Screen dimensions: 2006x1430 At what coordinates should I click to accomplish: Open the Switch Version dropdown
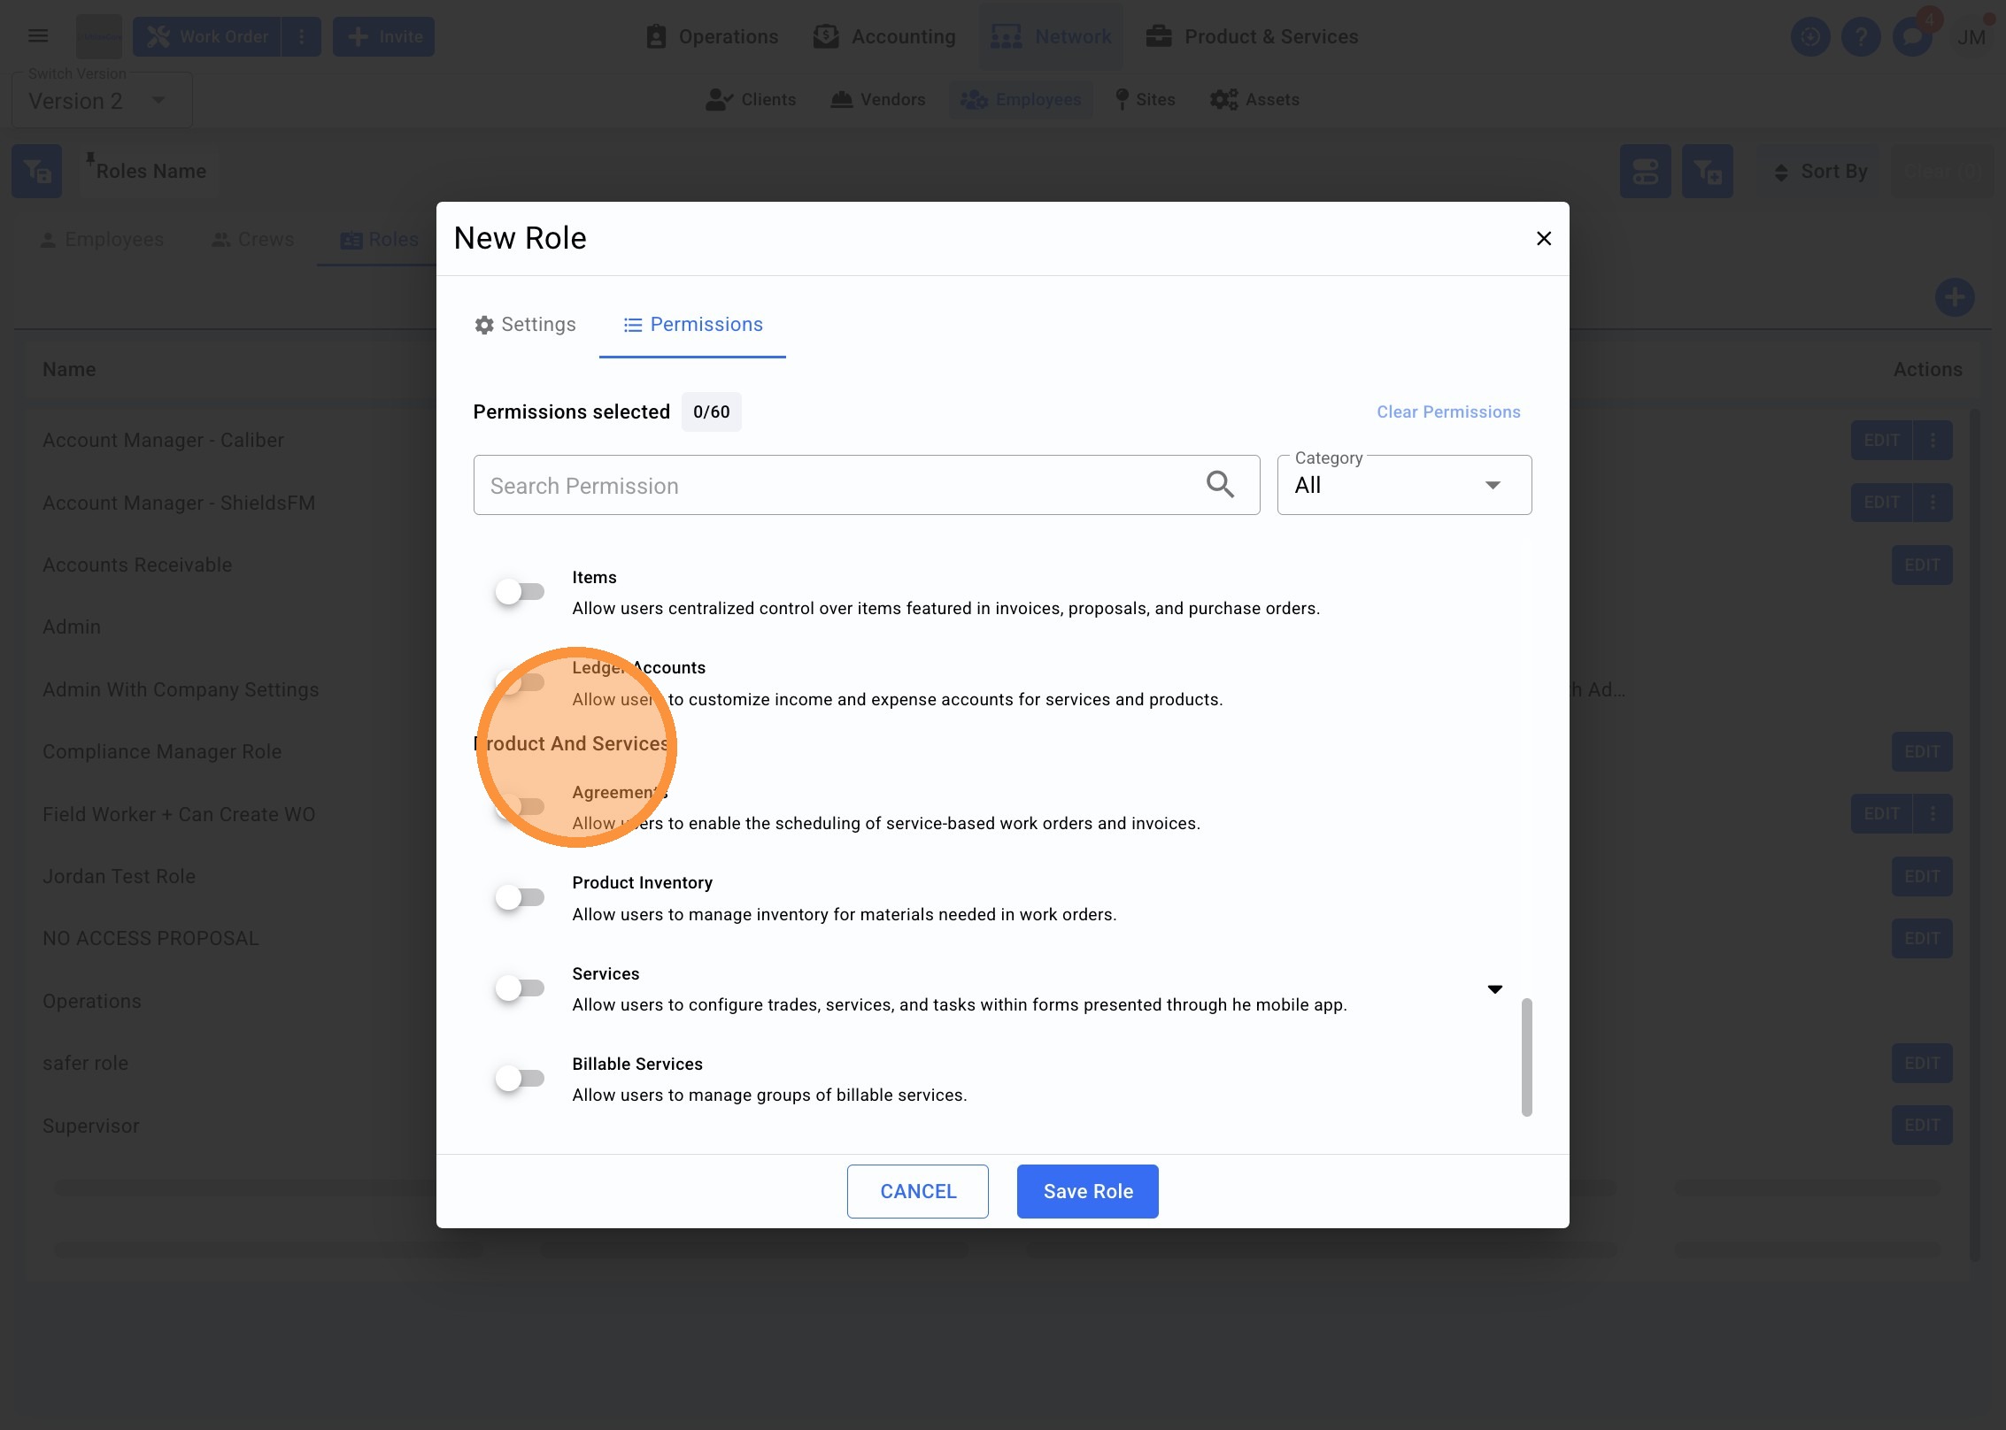(x=102, y=101)
